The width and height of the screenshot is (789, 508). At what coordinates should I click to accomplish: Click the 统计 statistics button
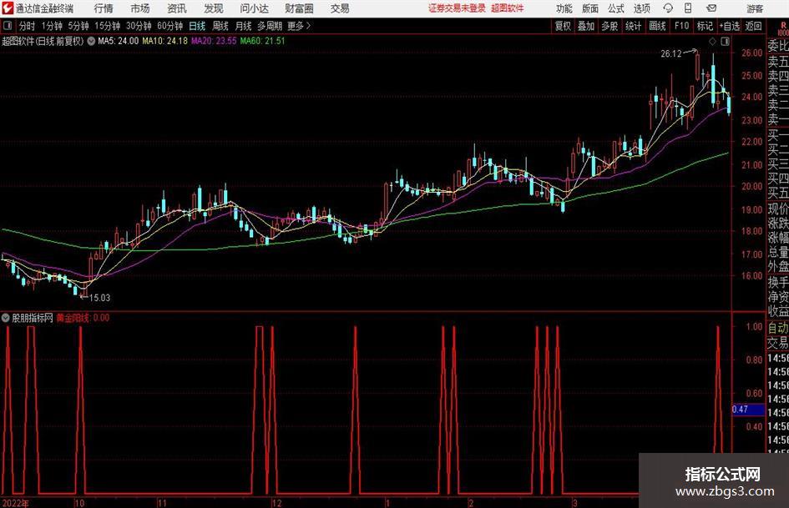point(634,26)
